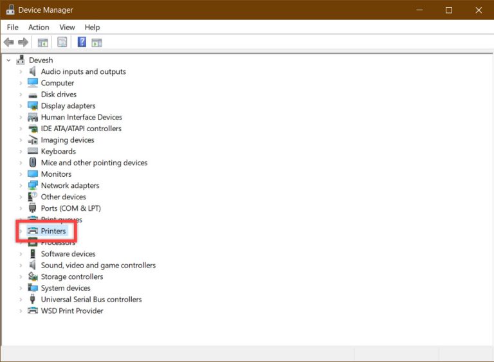Click the Sound, video and game controllers icon
The height and width of the screenshot is (362, 494).
(32, 265)
